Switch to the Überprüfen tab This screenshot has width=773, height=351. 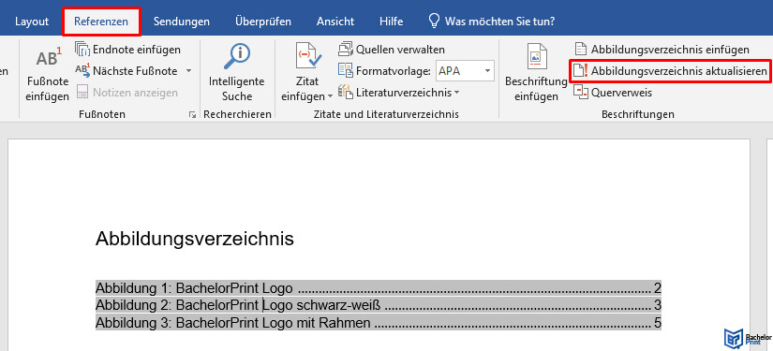[x=263, y=22]
